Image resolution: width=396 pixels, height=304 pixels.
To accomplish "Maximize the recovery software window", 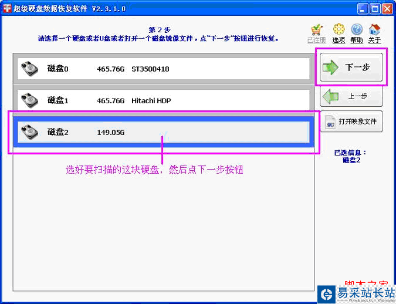I will click(x=375, y=9).
